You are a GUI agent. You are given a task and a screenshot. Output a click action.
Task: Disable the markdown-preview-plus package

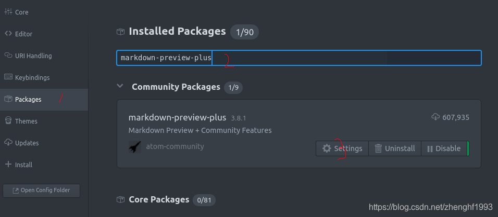[444, 148]
